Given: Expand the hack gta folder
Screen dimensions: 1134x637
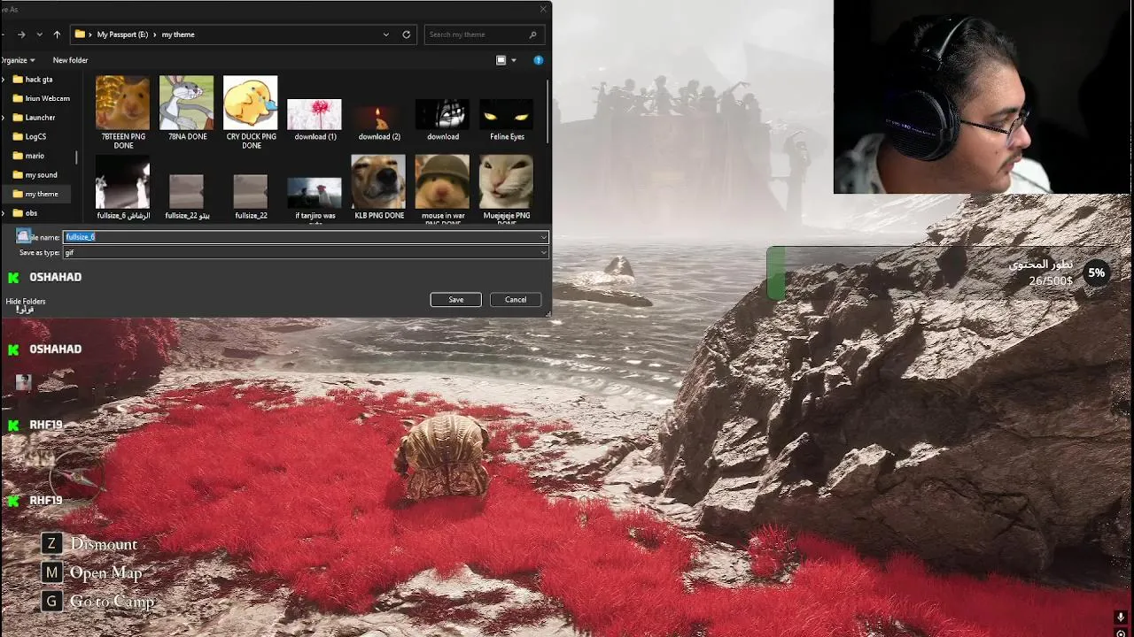Looking at the screenshot, I should click(4, 80).
